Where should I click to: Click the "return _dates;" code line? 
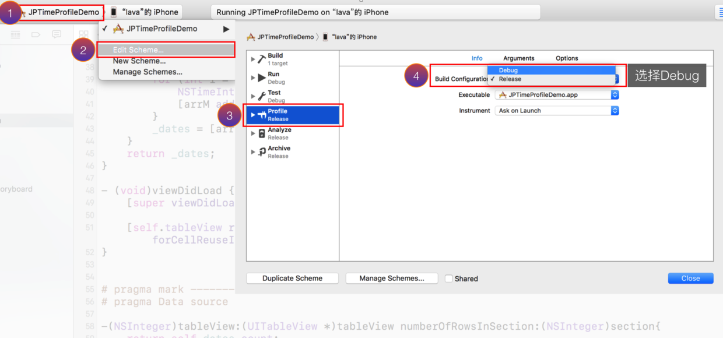(171, 154)
